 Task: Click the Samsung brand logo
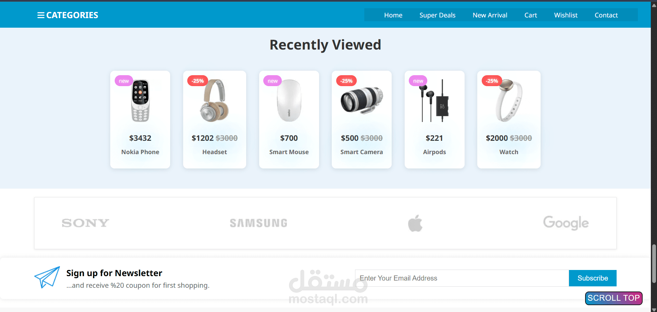(x=258, y=223)
